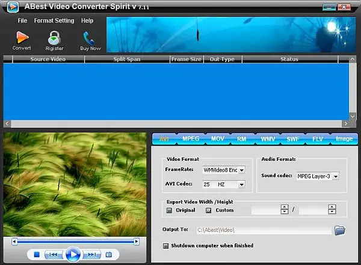Click file list scroll left arrow
The image size is (361, 265).
tap(7, 123)
